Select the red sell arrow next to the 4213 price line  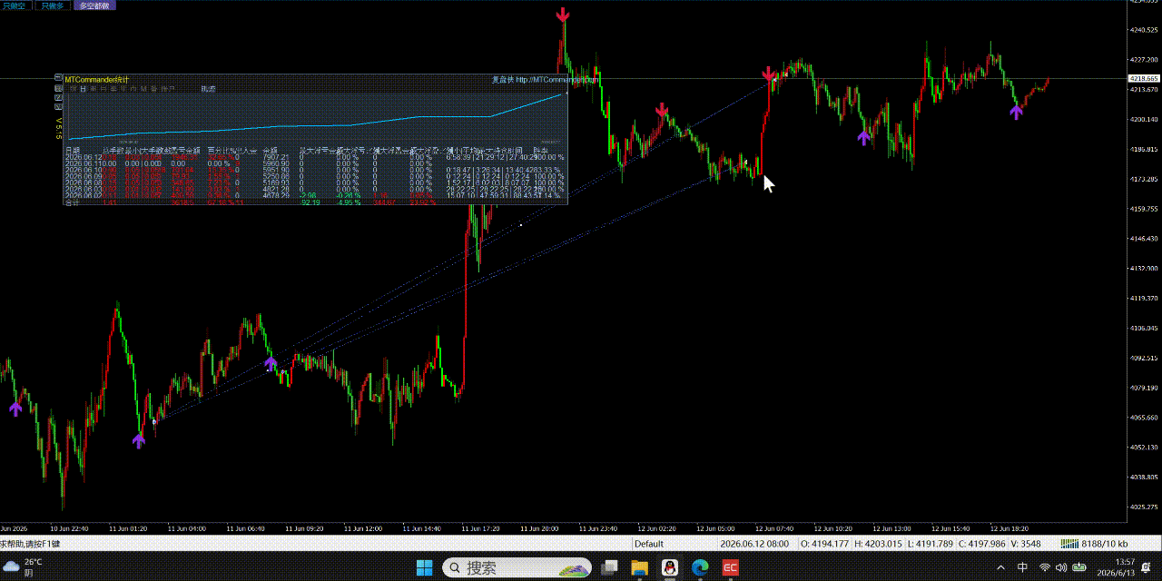pyautogui.click(x=769, y=74)
